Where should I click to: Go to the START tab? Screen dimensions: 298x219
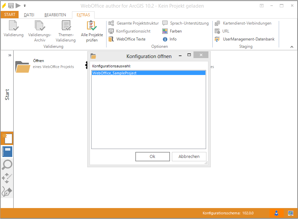pos(10,15)
